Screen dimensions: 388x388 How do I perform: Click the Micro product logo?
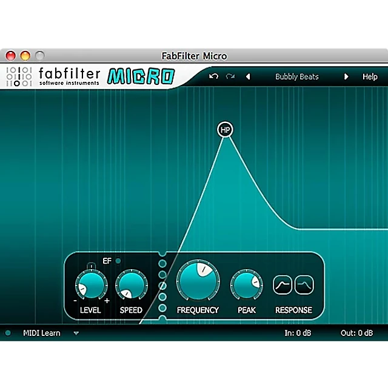click(141, 76)
